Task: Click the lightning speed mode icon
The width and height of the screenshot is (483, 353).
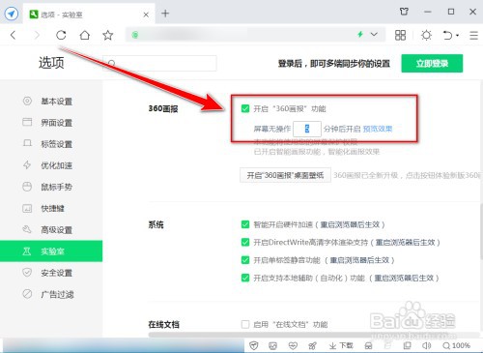Action: tap(360, 34)
